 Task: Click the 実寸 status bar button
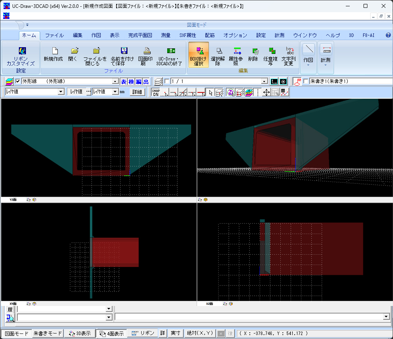[x=175, y=333]
